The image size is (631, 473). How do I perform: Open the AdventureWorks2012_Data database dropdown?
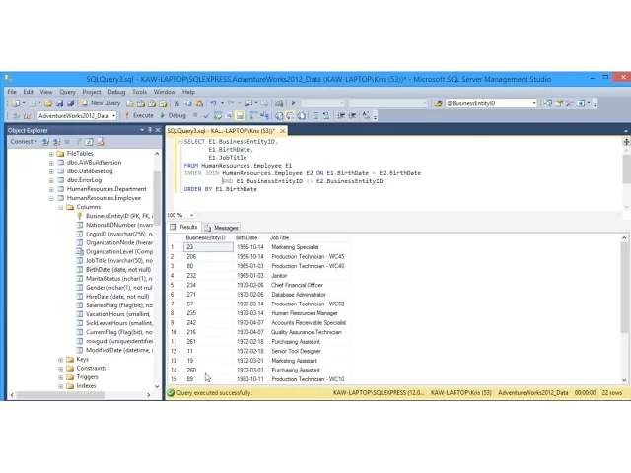pos(114,116)
